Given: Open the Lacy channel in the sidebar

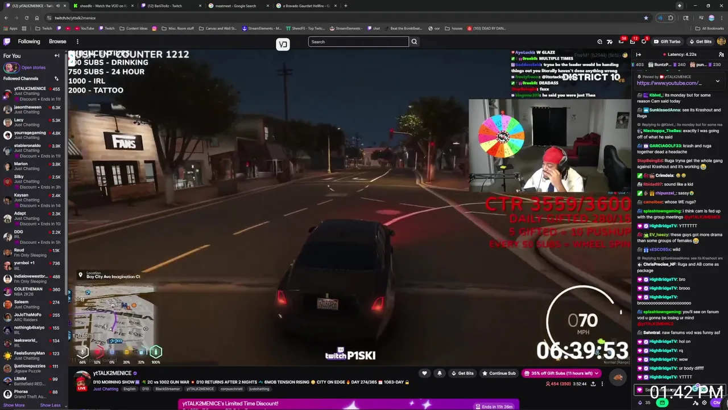Looking at the screenshot, I should point(33,122).
